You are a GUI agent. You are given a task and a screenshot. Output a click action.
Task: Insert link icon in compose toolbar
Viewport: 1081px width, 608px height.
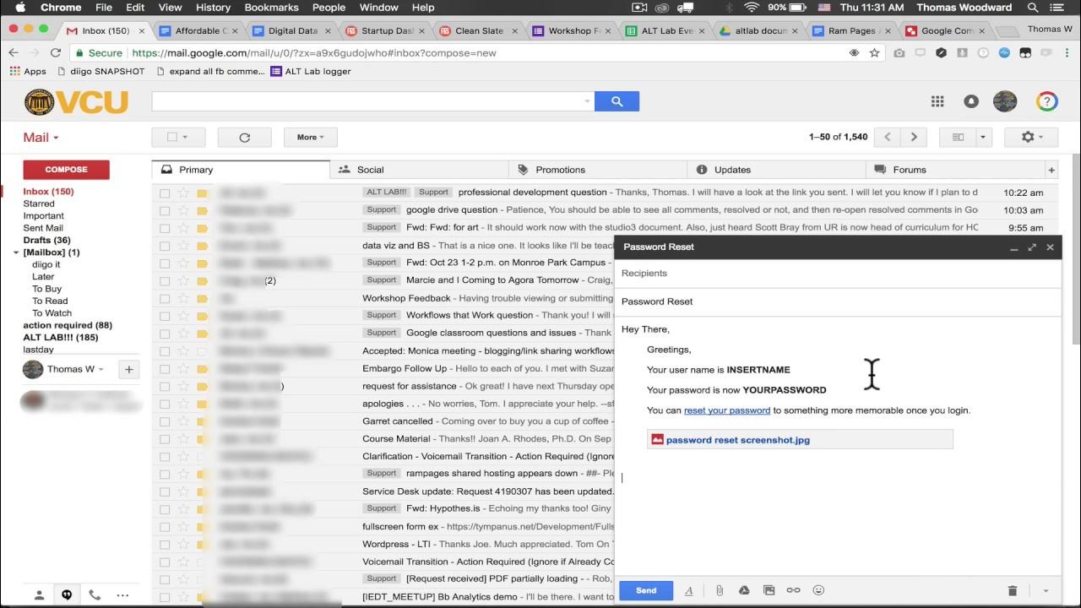pyautogui.click(x=793, y=590)
